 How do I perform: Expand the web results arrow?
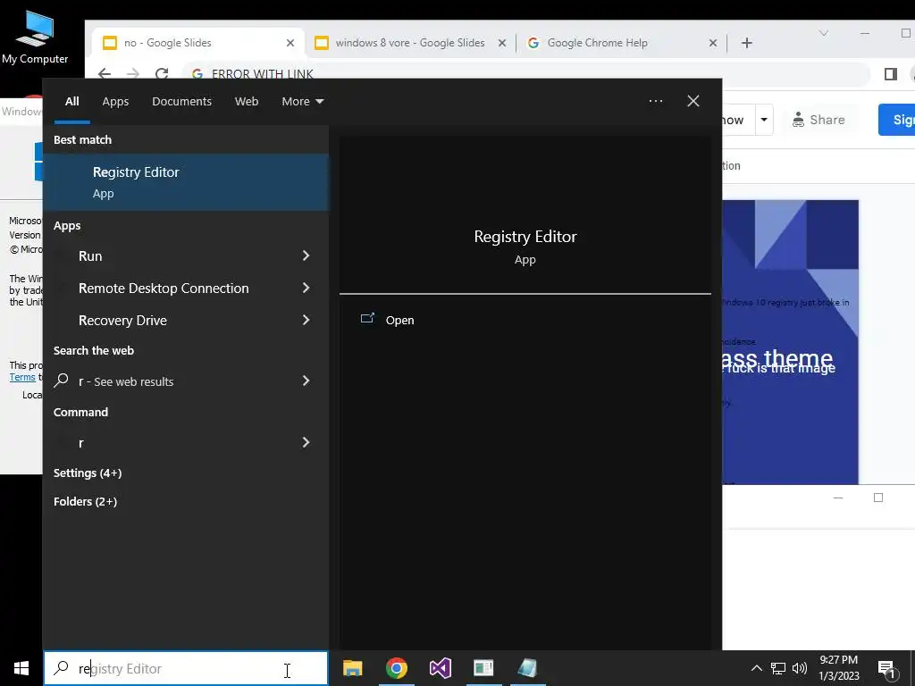(x=306, y=381)
